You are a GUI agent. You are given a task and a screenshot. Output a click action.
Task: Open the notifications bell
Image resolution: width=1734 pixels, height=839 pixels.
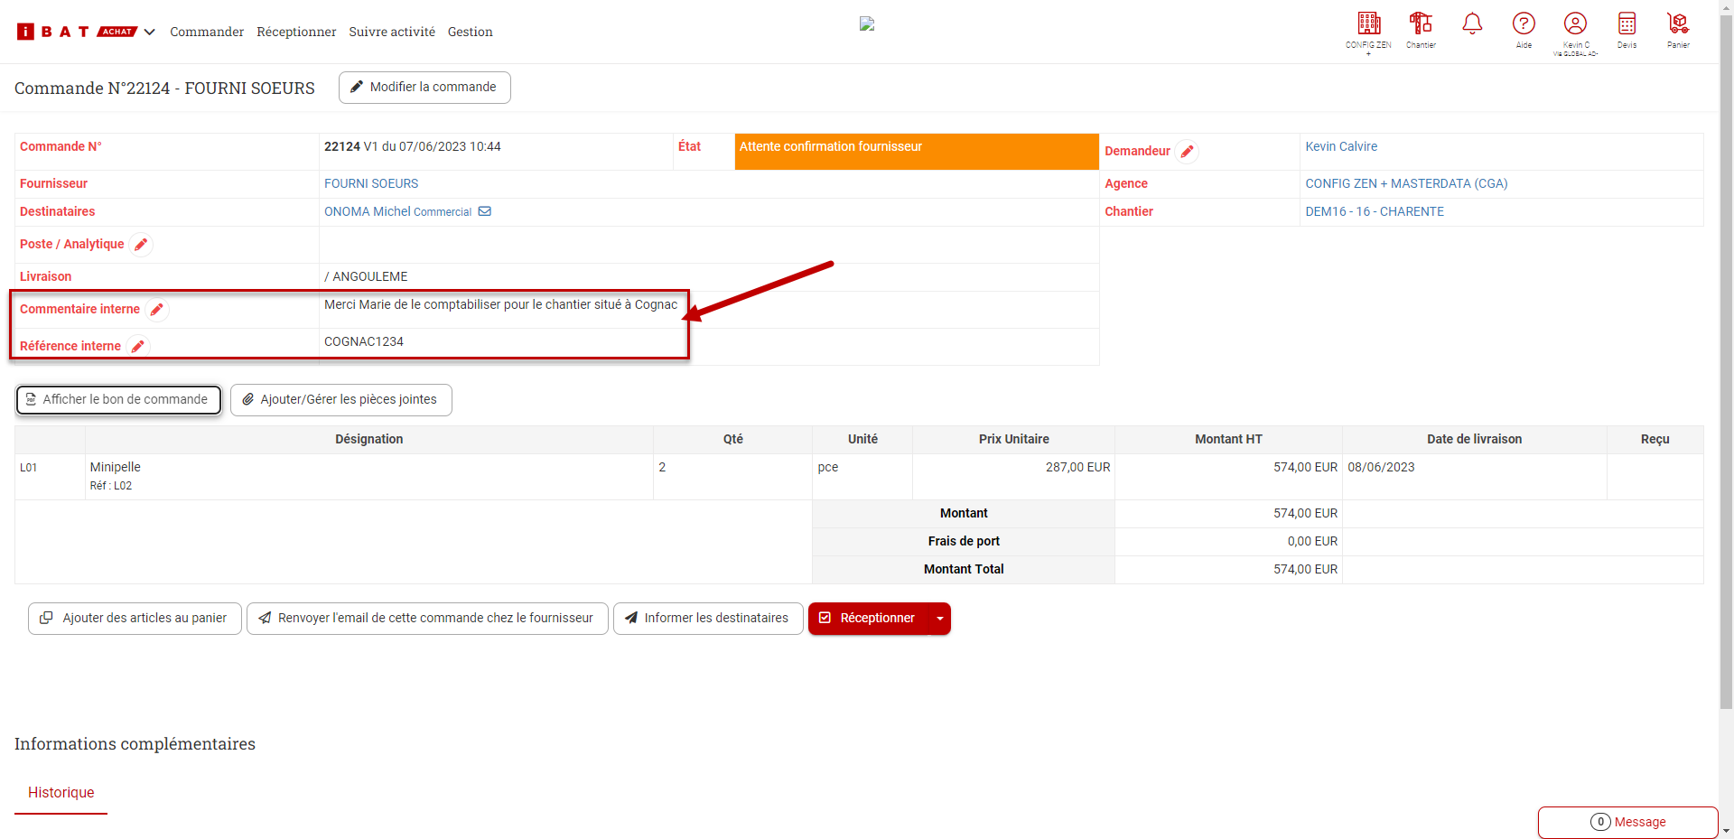(1472, 24)
